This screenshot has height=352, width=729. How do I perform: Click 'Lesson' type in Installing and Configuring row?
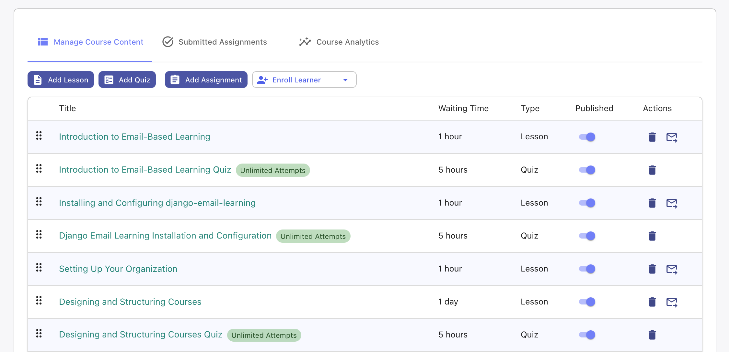[x=534, y=203]
